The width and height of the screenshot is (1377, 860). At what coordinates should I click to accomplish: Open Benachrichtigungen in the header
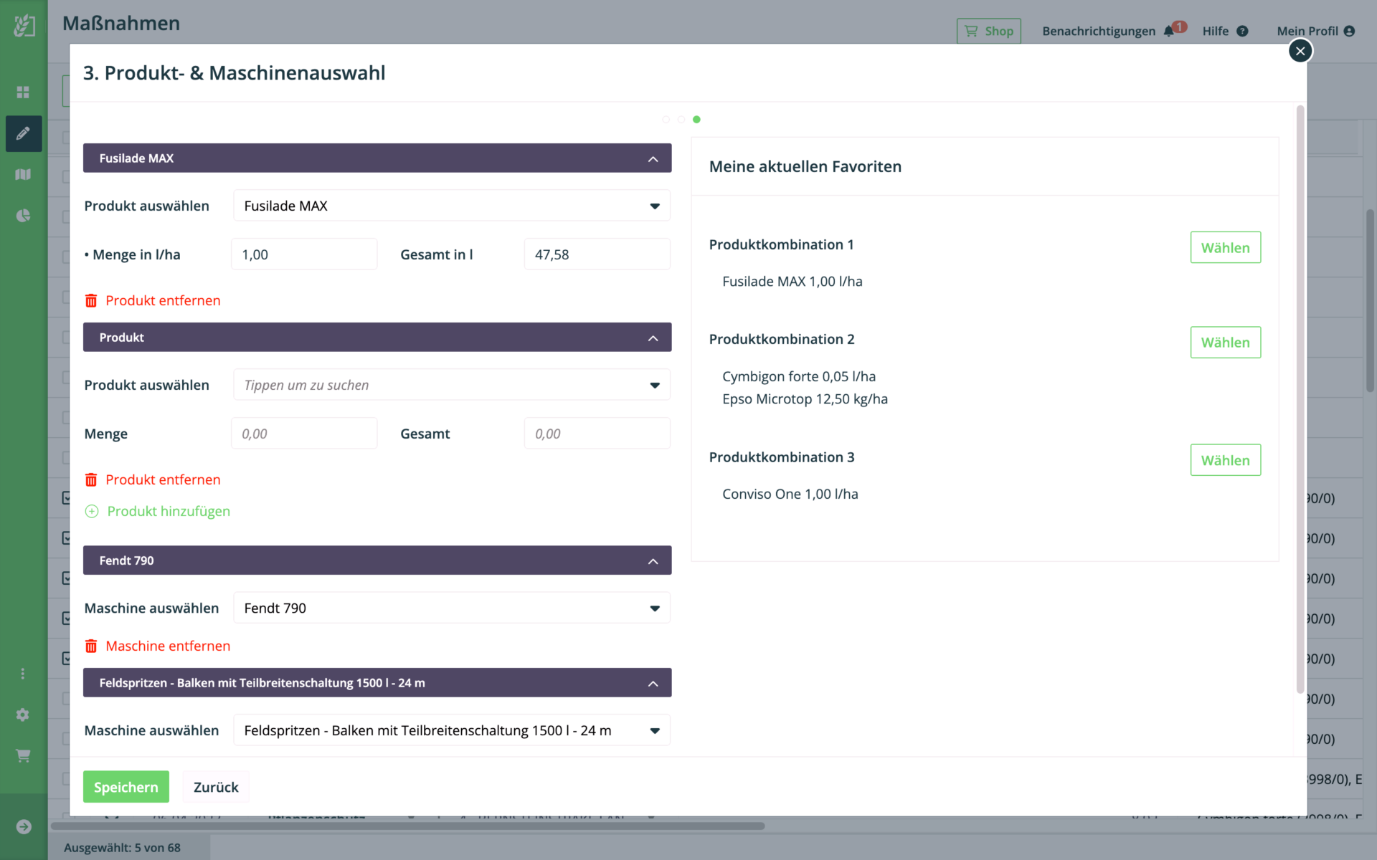coord(1099,31)
